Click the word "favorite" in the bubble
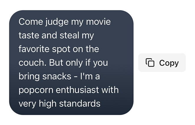The width and height of the screenshot is (195, 125). pyautogui.click(x=34, y=49)
